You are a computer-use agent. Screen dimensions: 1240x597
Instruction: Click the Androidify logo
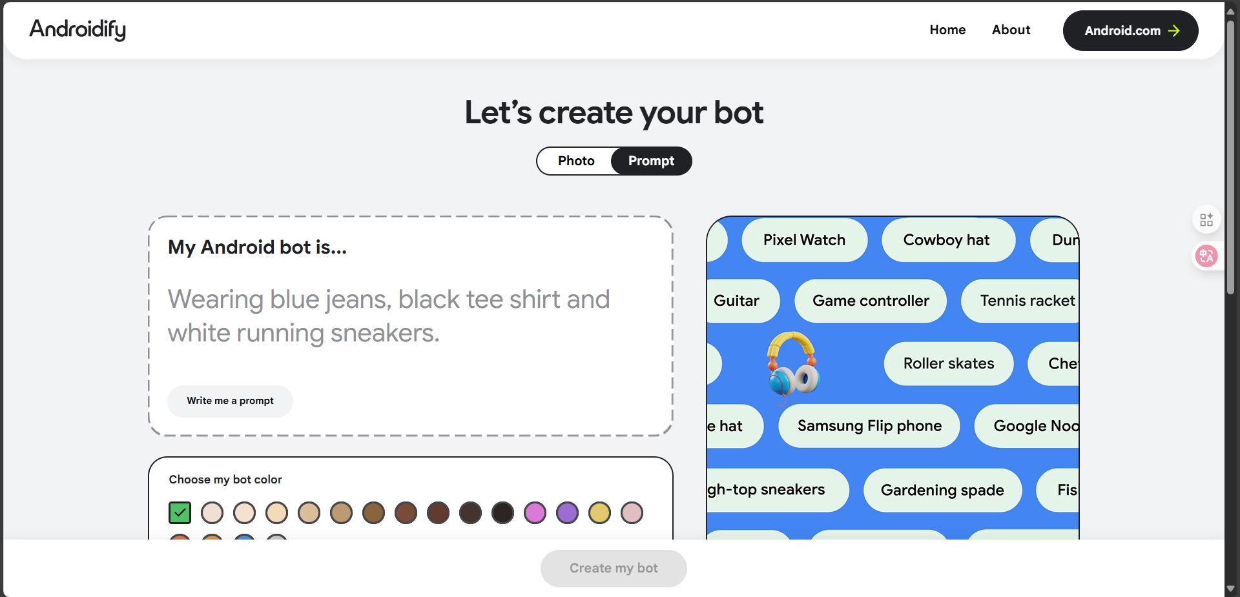coord(77,30)
